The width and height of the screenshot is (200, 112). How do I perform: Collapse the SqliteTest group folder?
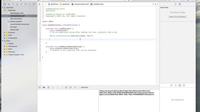pyautogui.click(x=5, y=10)
